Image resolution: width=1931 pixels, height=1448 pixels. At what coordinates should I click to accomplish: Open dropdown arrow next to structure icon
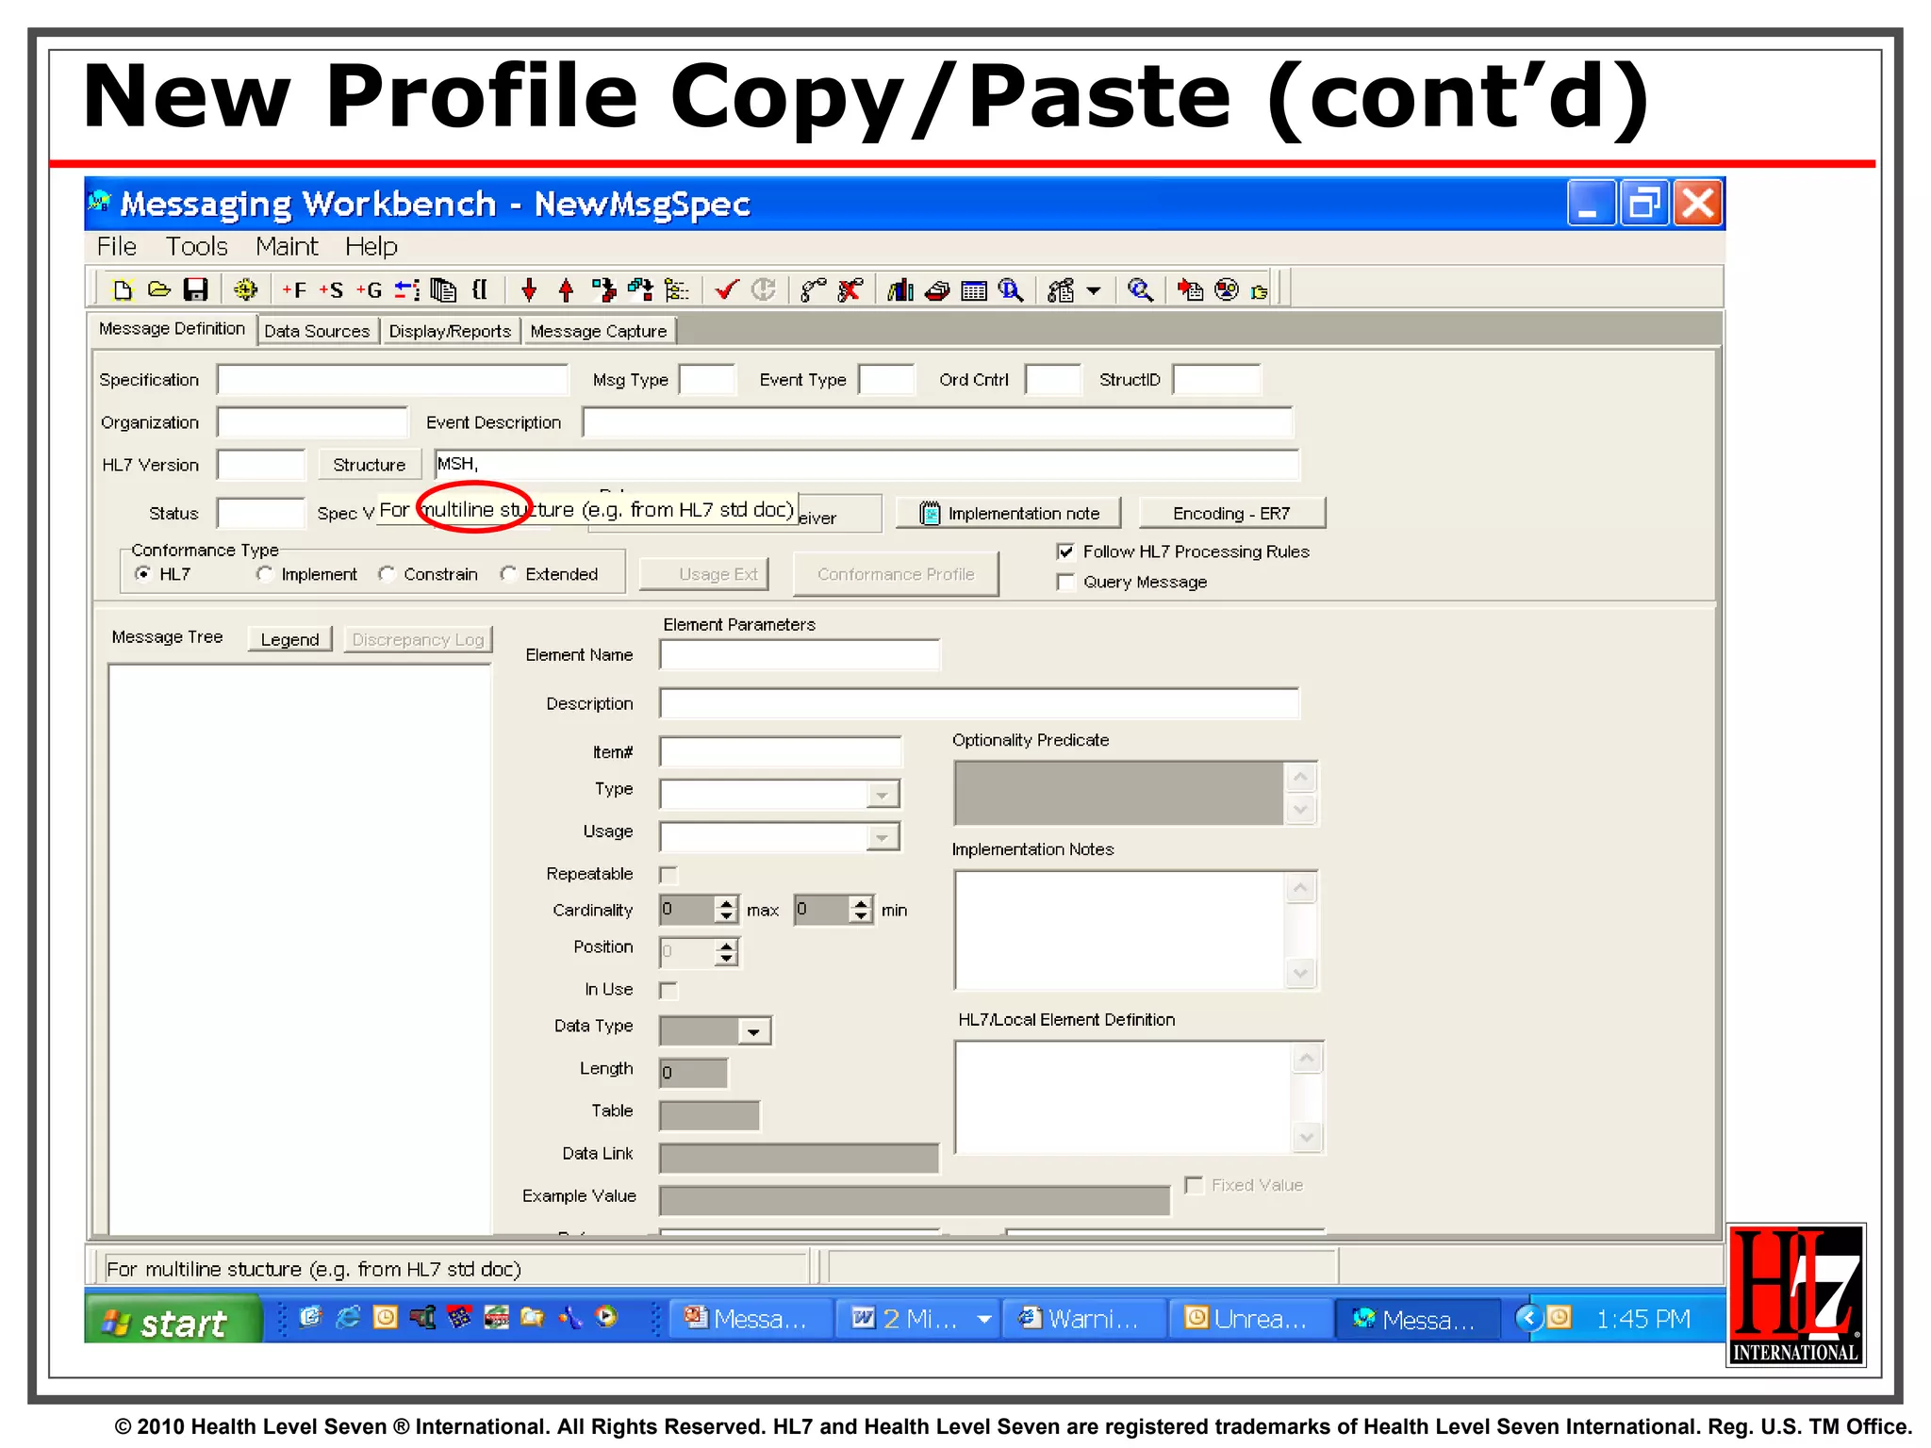(1094, 290)
